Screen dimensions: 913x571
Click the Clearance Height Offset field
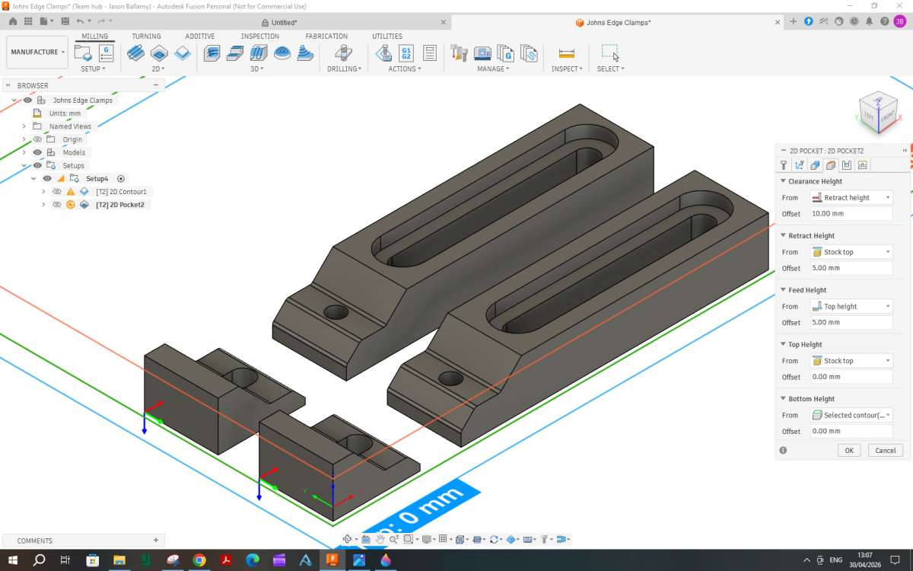(851, 214)
